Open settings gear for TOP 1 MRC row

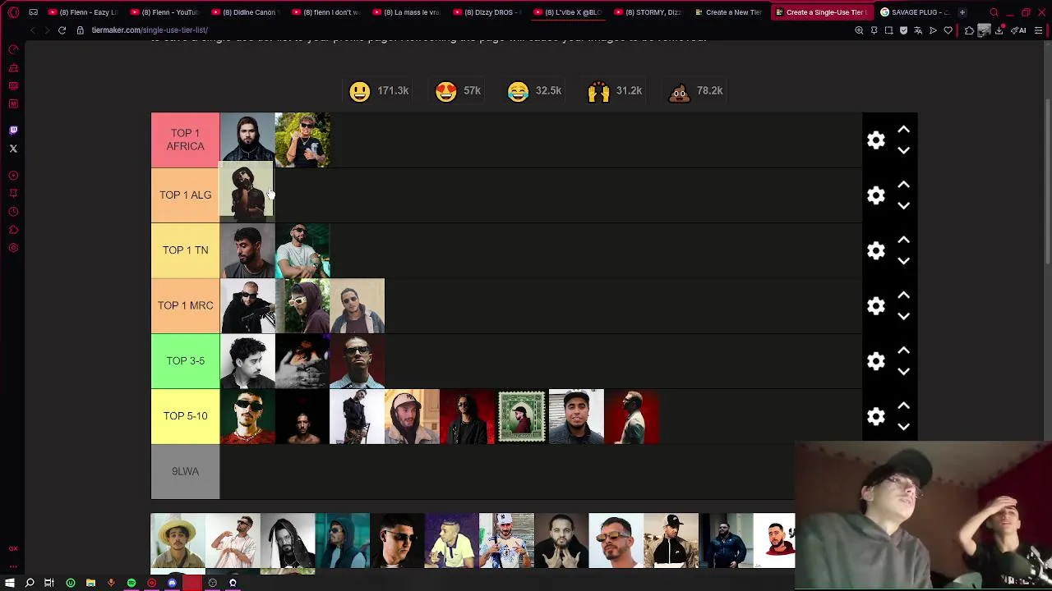876,305
